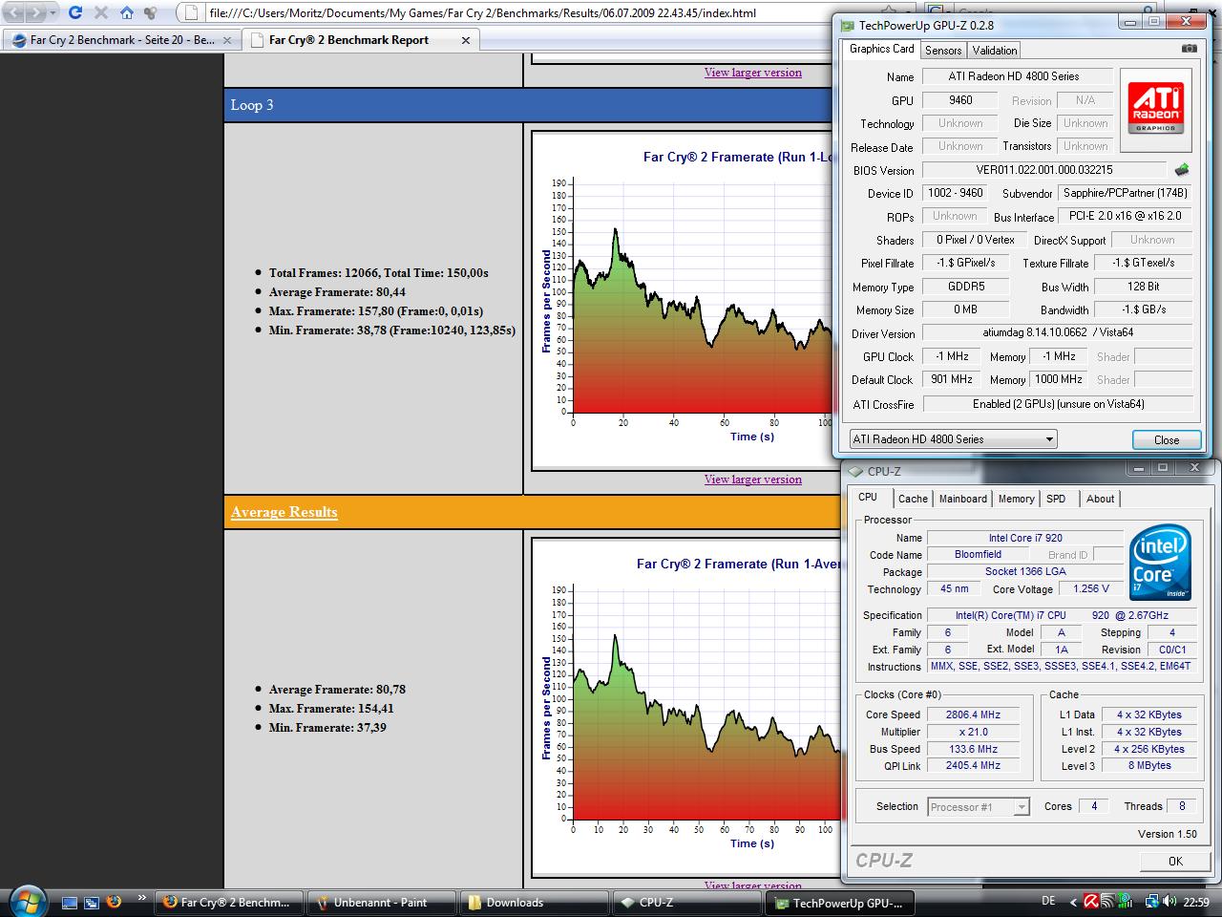
Task: Click the Intel Core i7 logo in CPU-Z
Action: click(1161, 563)
